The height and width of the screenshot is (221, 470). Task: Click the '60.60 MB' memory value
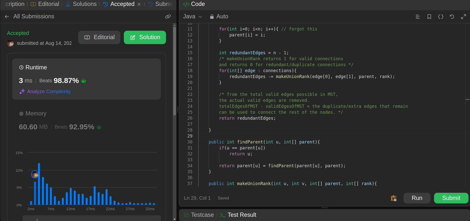tap(33, 127)
